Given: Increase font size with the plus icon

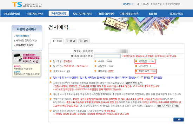Looking at the screenshot, I should pos(131,4).
